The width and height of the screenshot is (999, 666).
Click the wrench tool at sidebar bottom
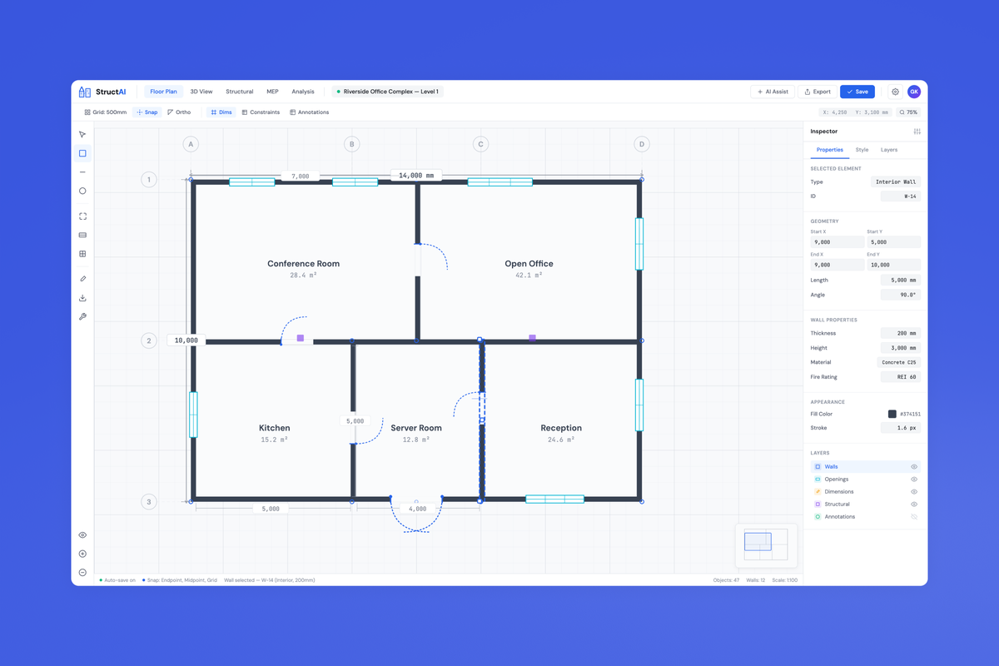(82, 316)
